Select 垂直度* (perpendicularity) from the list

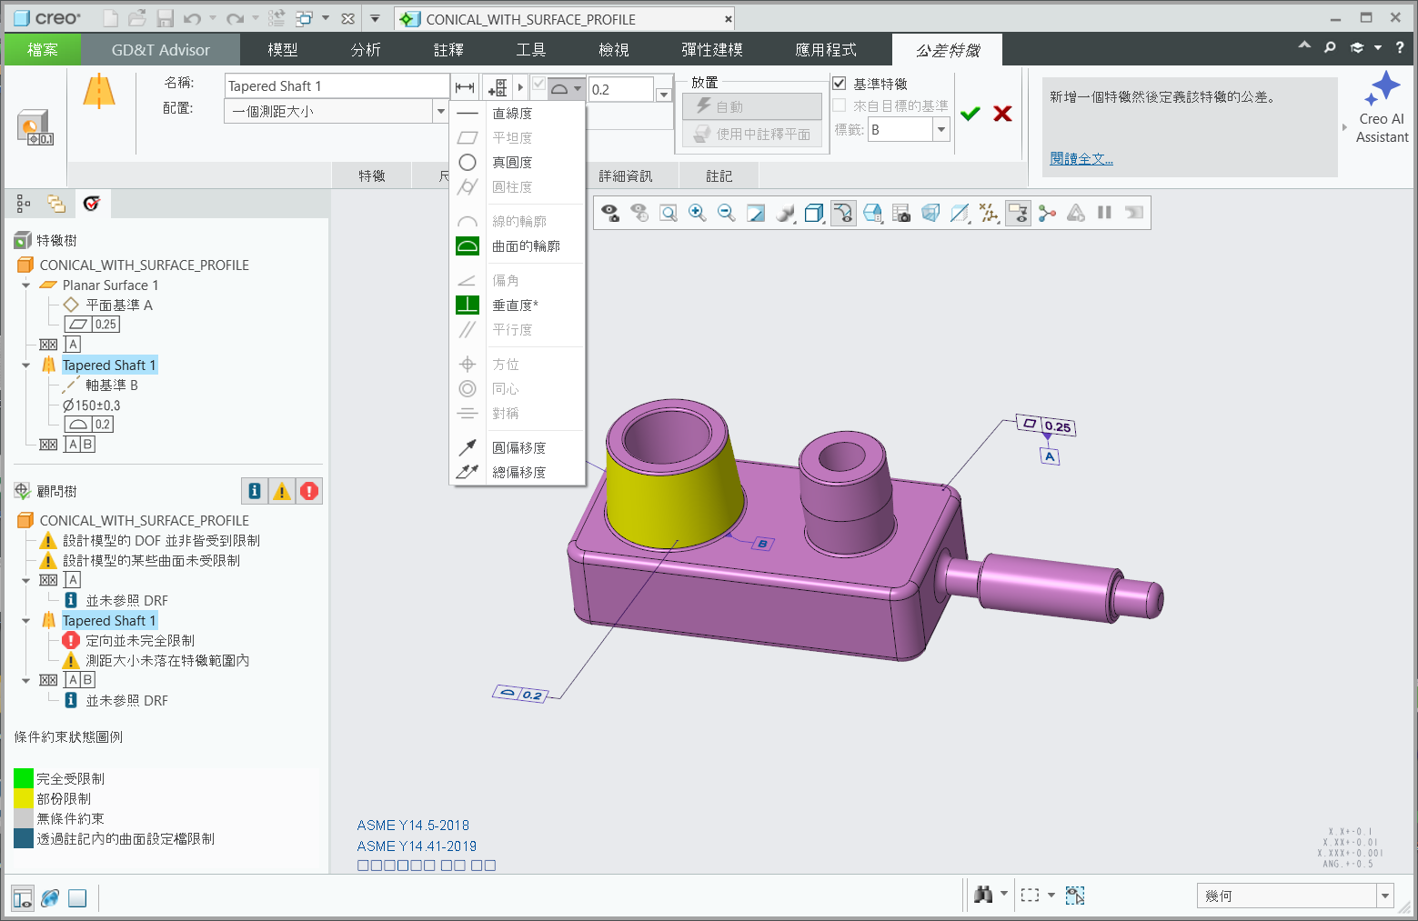[517, 305]
